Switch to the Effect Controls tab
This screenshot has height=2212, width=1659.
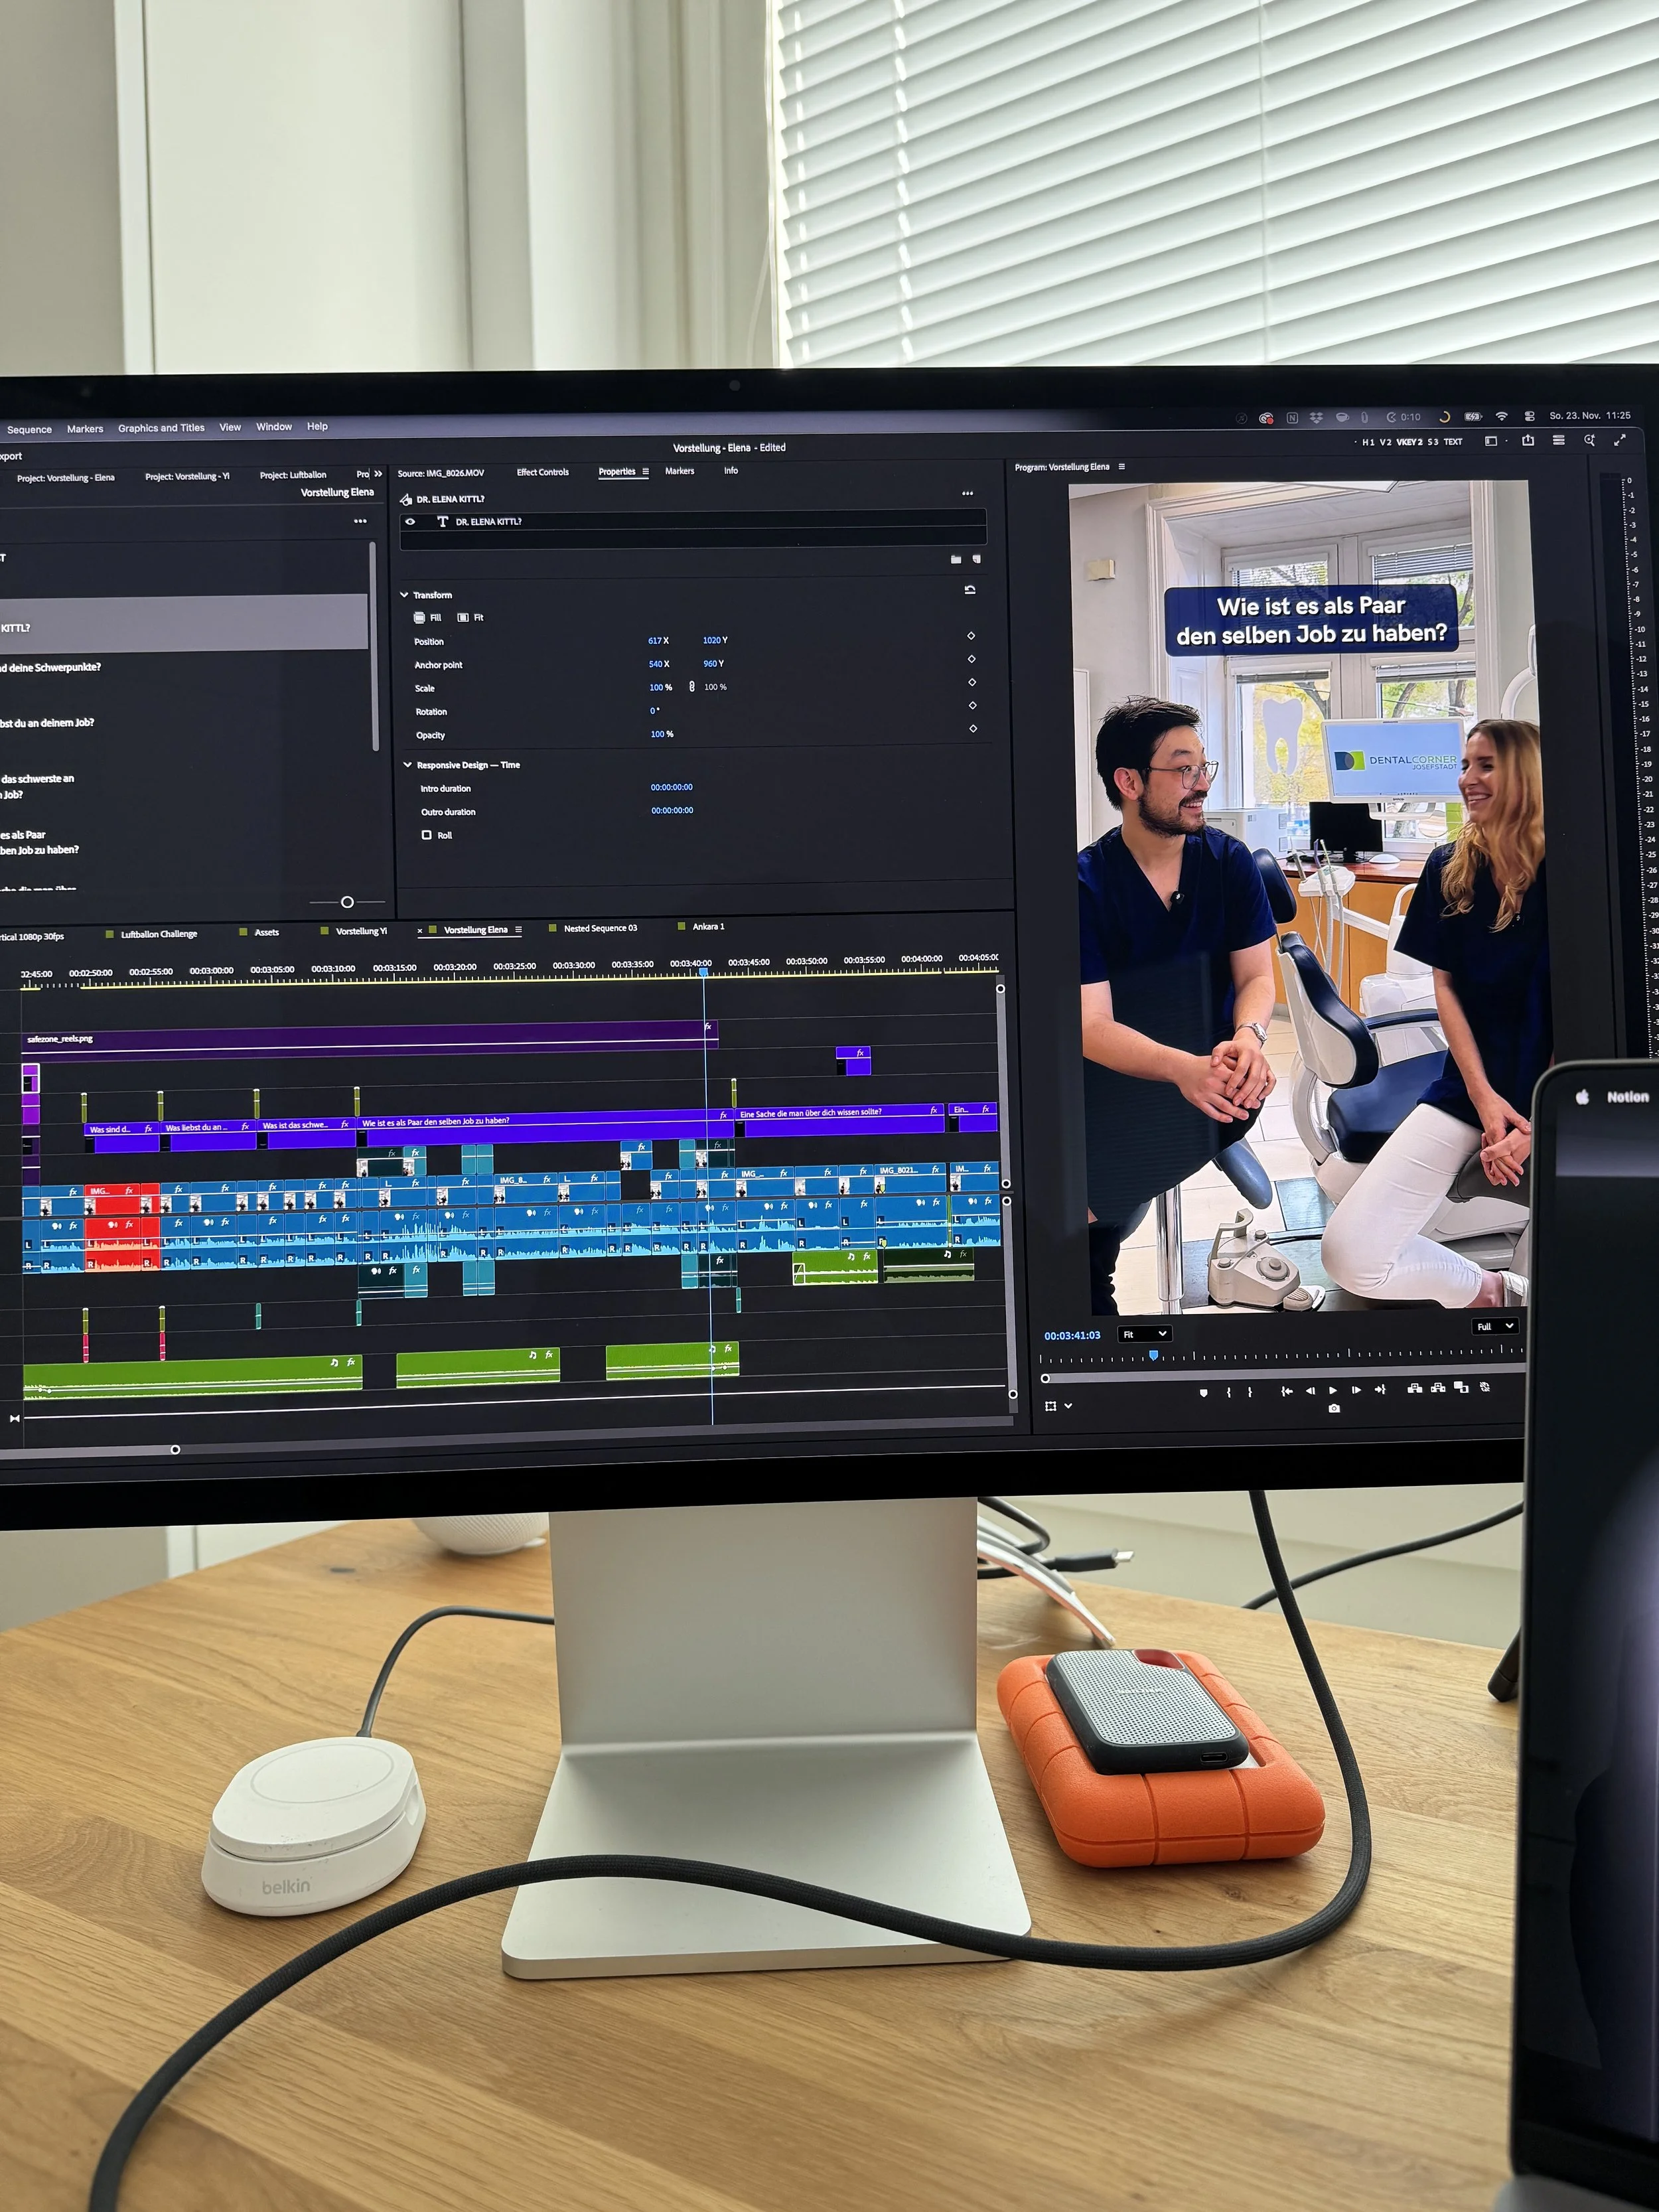(x=543, y=472)
